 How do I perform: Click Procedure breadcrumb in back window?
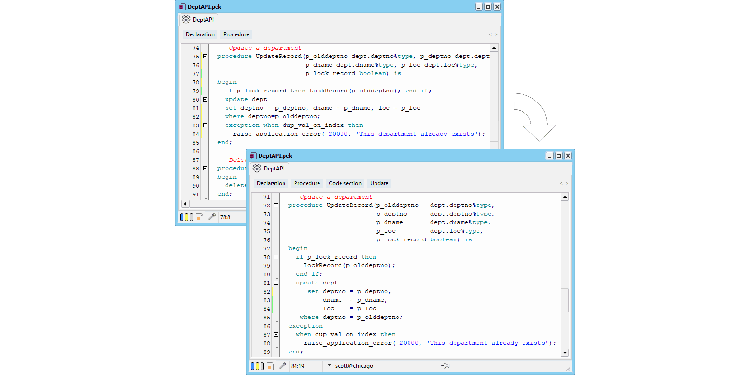coord(236,34)
